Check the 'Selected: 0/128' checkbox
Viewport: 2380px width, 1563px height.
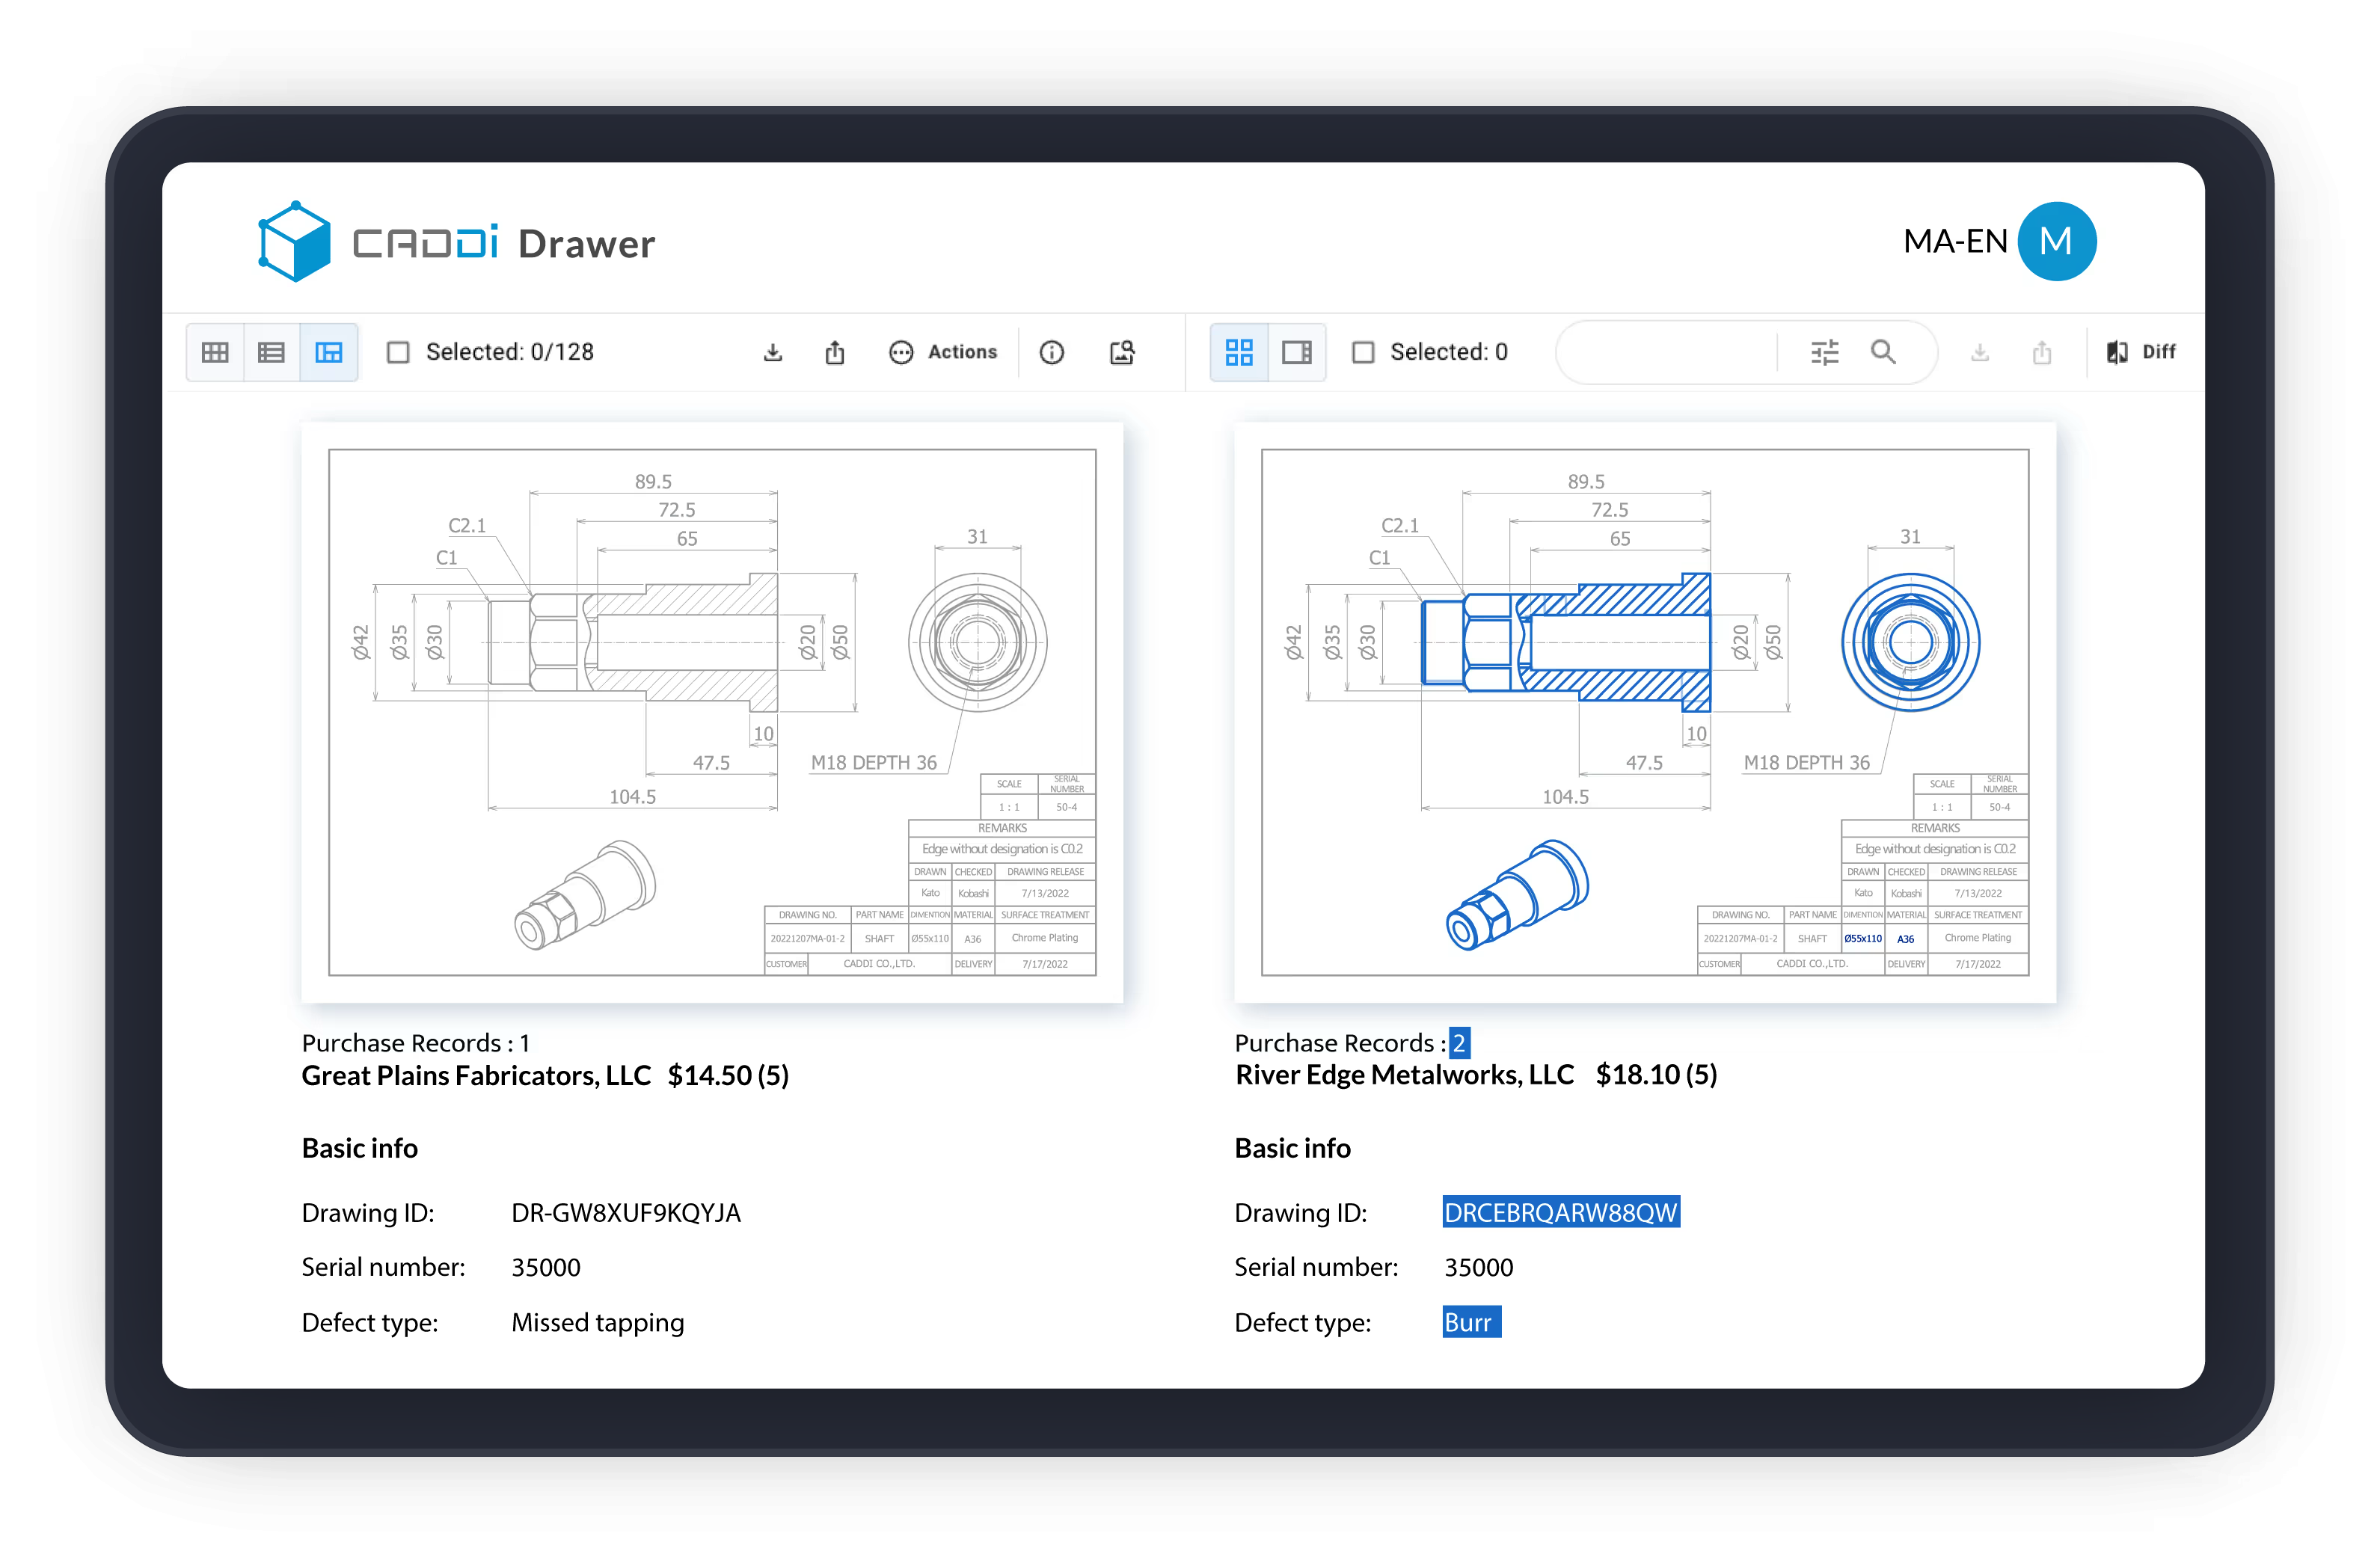tap(398, 352)
